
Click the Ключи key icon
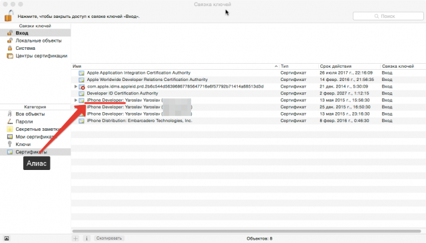[10, 144]
